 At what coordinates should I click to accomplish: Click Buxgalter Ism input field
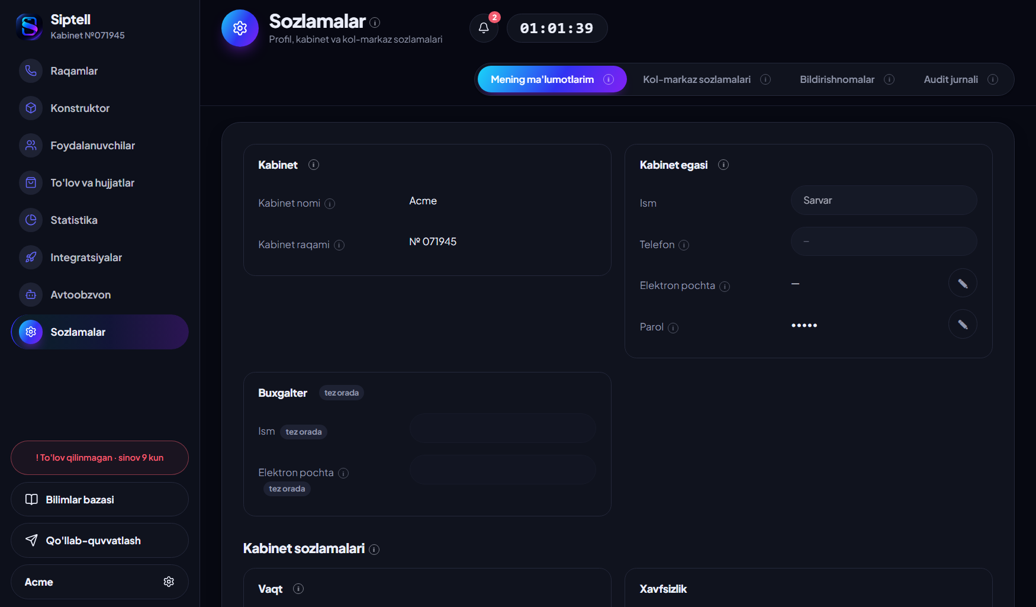[503, 428]
